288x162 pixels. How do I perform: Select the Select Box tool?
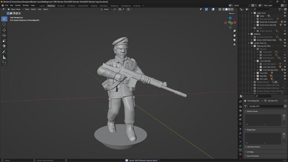click(x=4, y=19)
